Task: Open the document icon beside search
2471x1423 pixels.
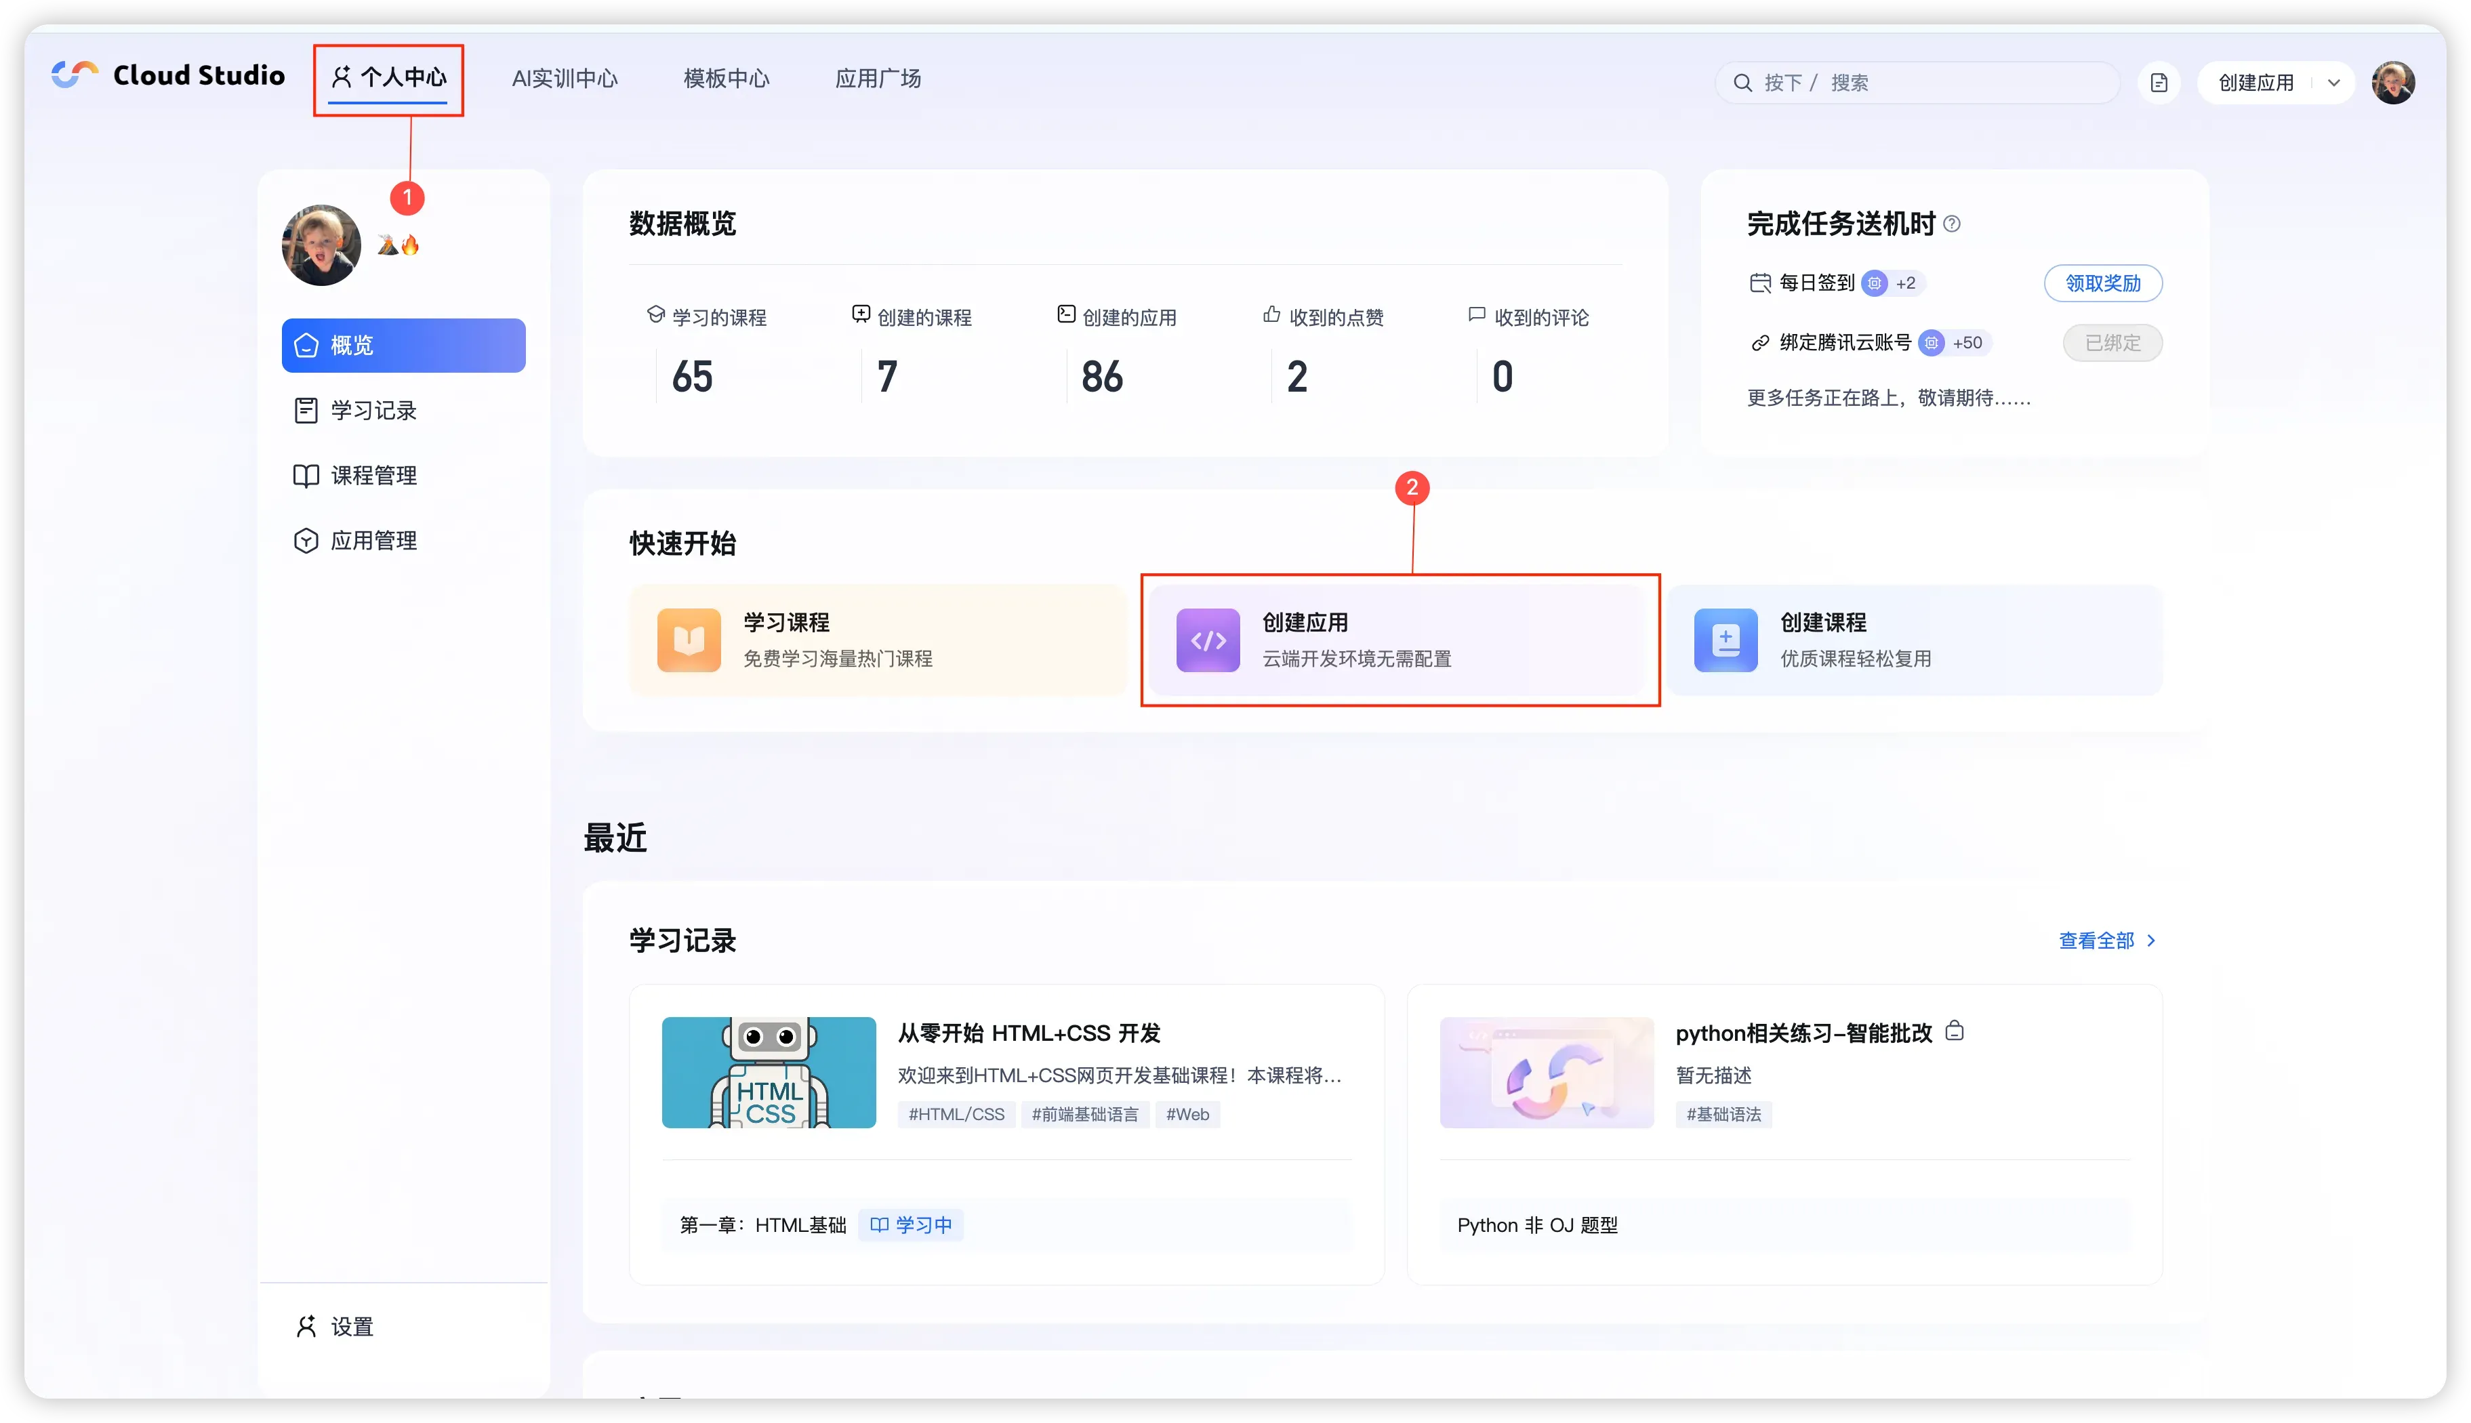Action: tap(2158, 83)
